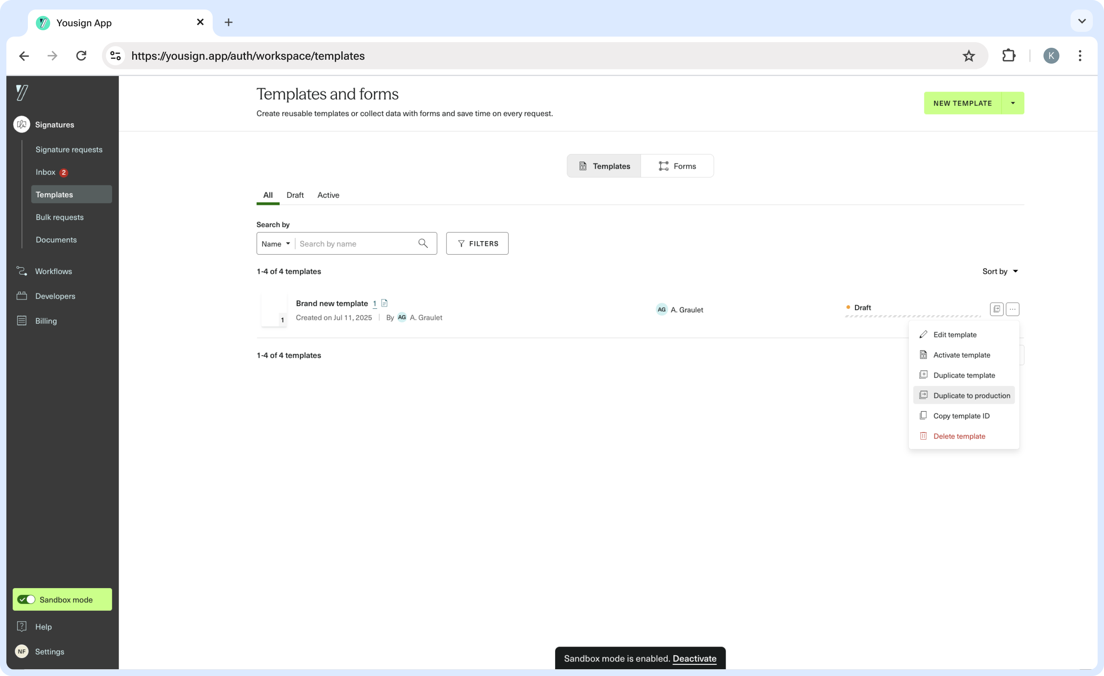The height and width of the screenshot is (676, 1104).
Task: Click the three-dots more actions button
Action: 1012,309
